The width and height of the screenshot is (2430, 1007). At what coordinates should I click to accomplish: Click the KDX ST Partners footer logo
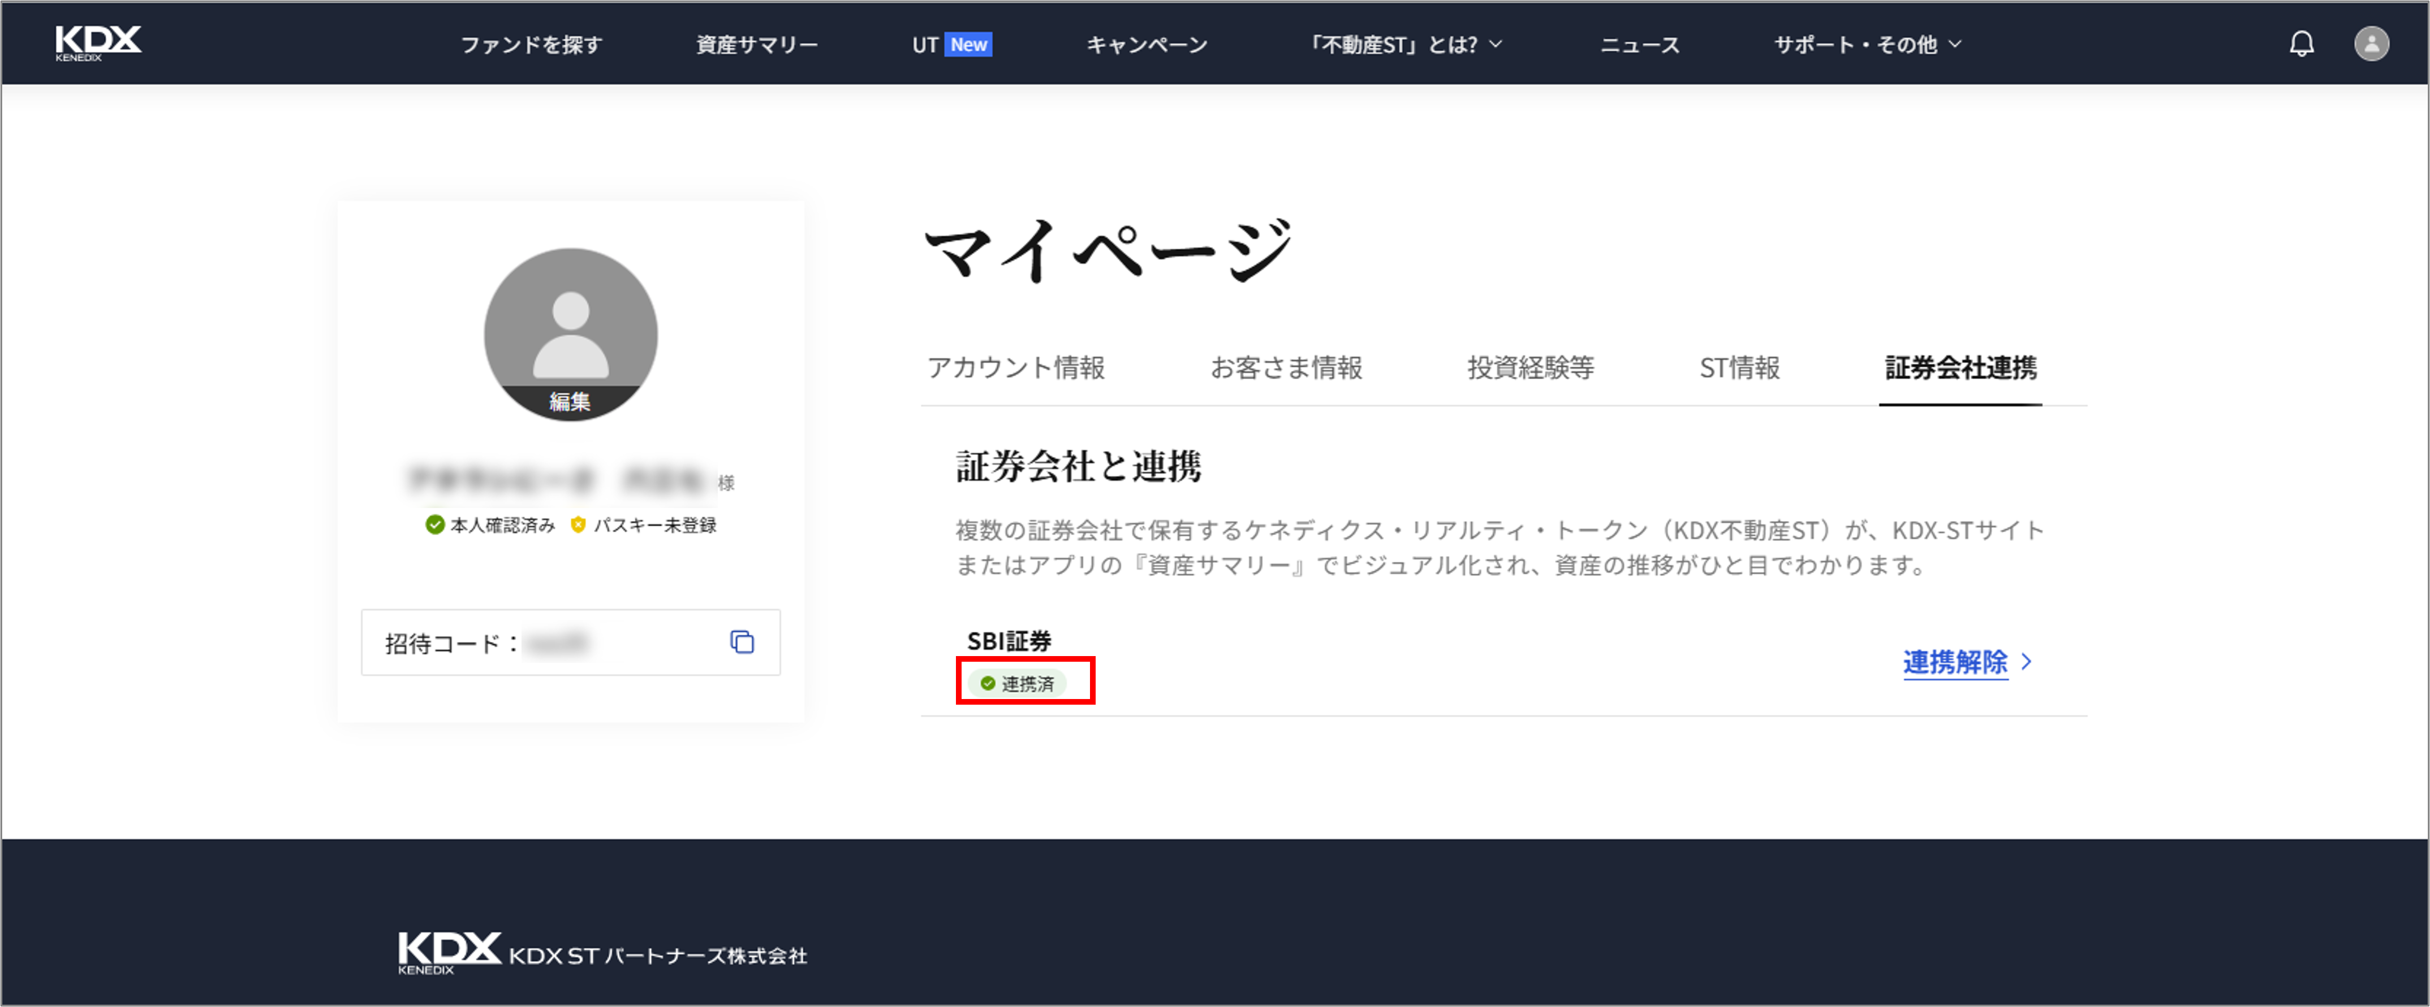click(602, 952)
